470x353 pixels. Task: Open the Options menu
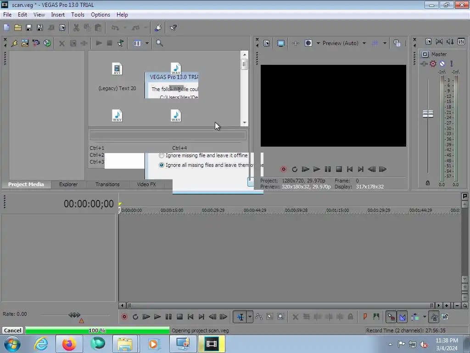[101, 15]
